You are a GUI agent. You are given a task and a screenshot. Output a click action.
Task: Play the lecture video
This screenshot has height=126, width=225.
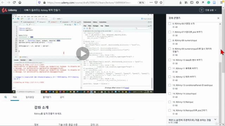[83, 54]
